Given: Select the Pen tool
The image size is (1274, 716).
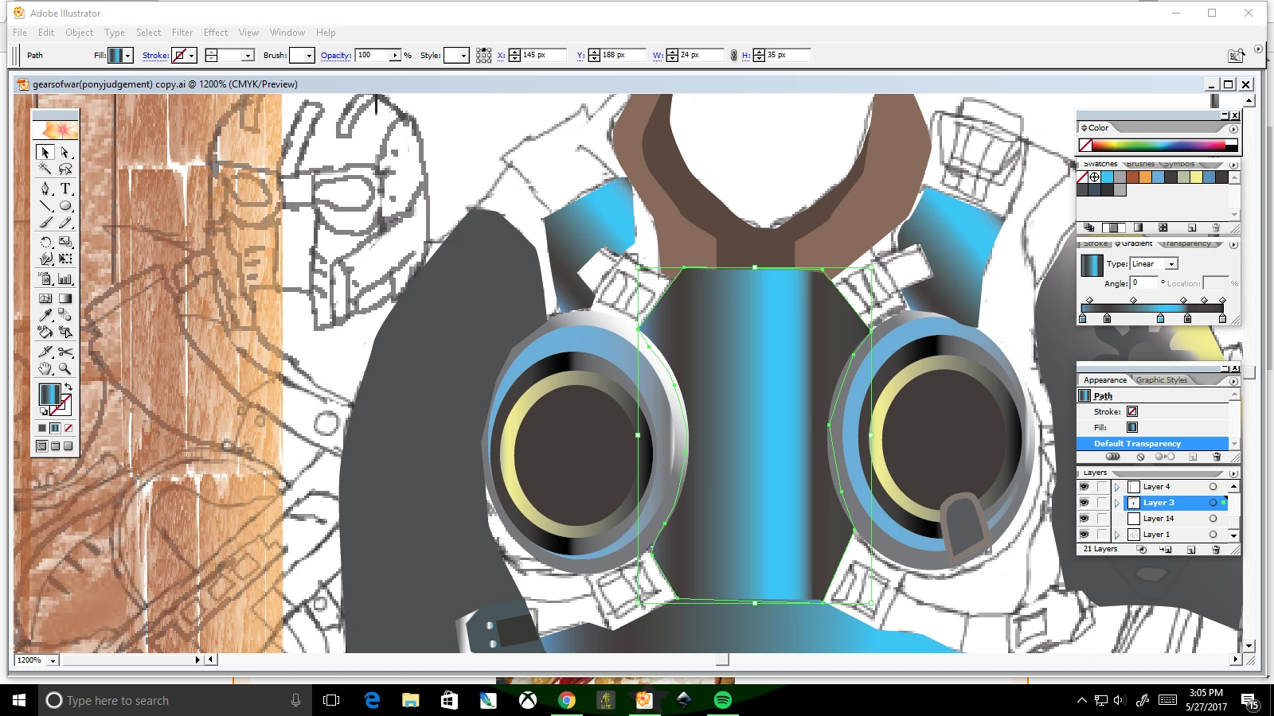Looking at the screenshot, I should (45, 189).
